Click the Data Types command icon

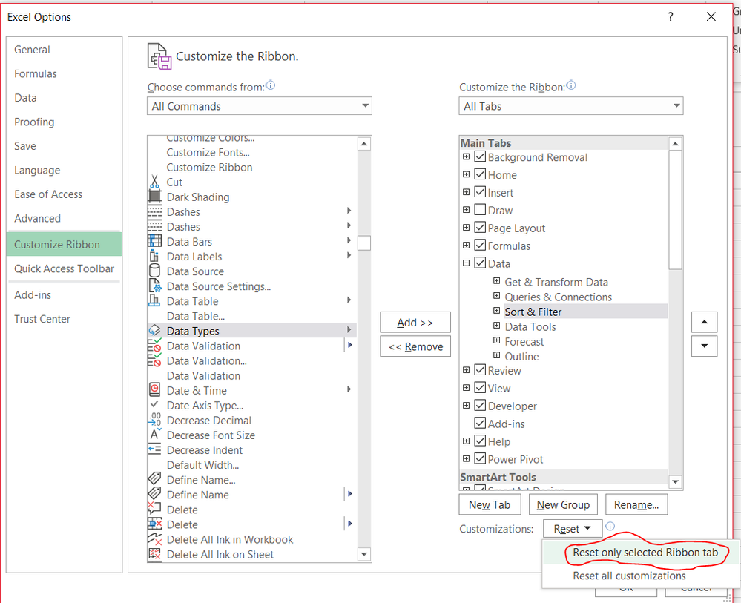click(x=154, y=330)
